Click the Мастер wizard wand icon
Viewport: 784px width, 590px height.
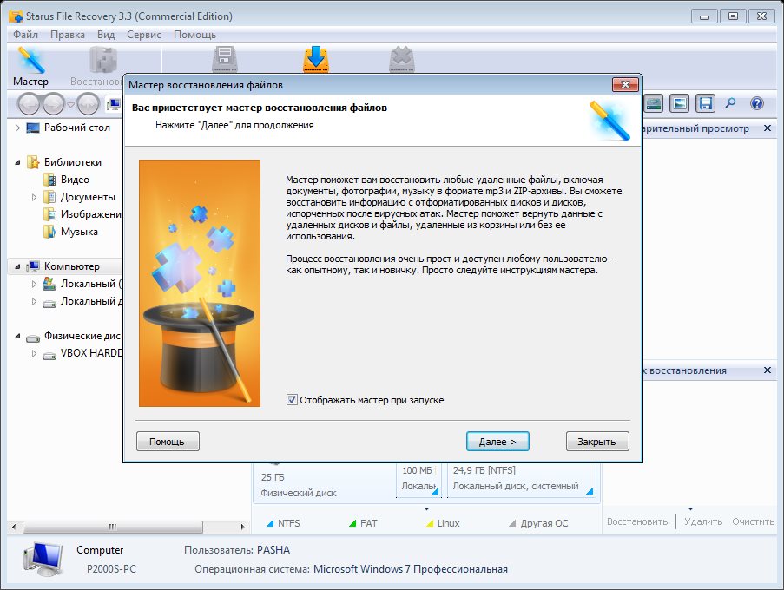[30, 61]
